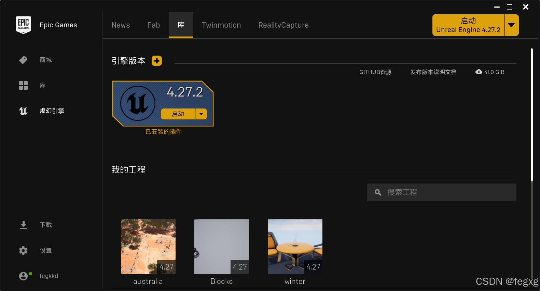Viewport: 540px width, 291px height.
Task: Click the Unreal logo on 4.27.2 card
Action: pos(138,103)
